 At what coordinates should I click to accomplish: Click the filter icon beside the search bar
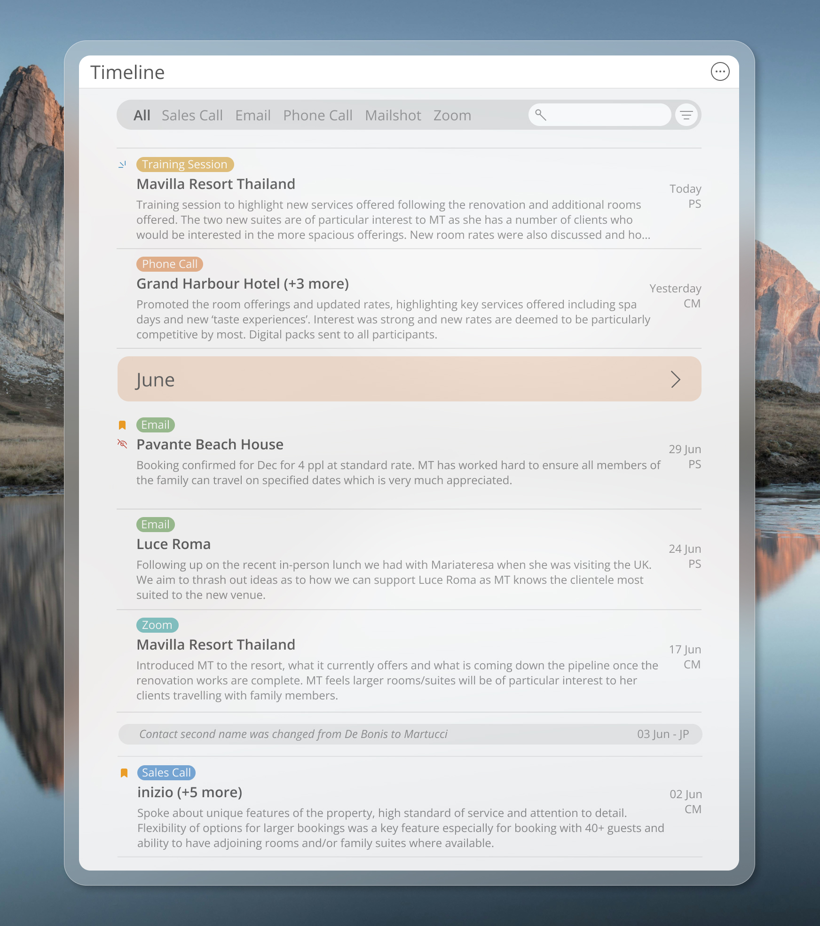click(x=686, y=115)
